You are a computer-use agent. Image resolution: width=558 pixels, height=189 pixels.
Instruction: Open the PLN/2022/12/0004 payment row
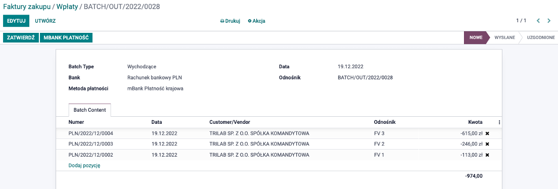click(x=274, y=133)
